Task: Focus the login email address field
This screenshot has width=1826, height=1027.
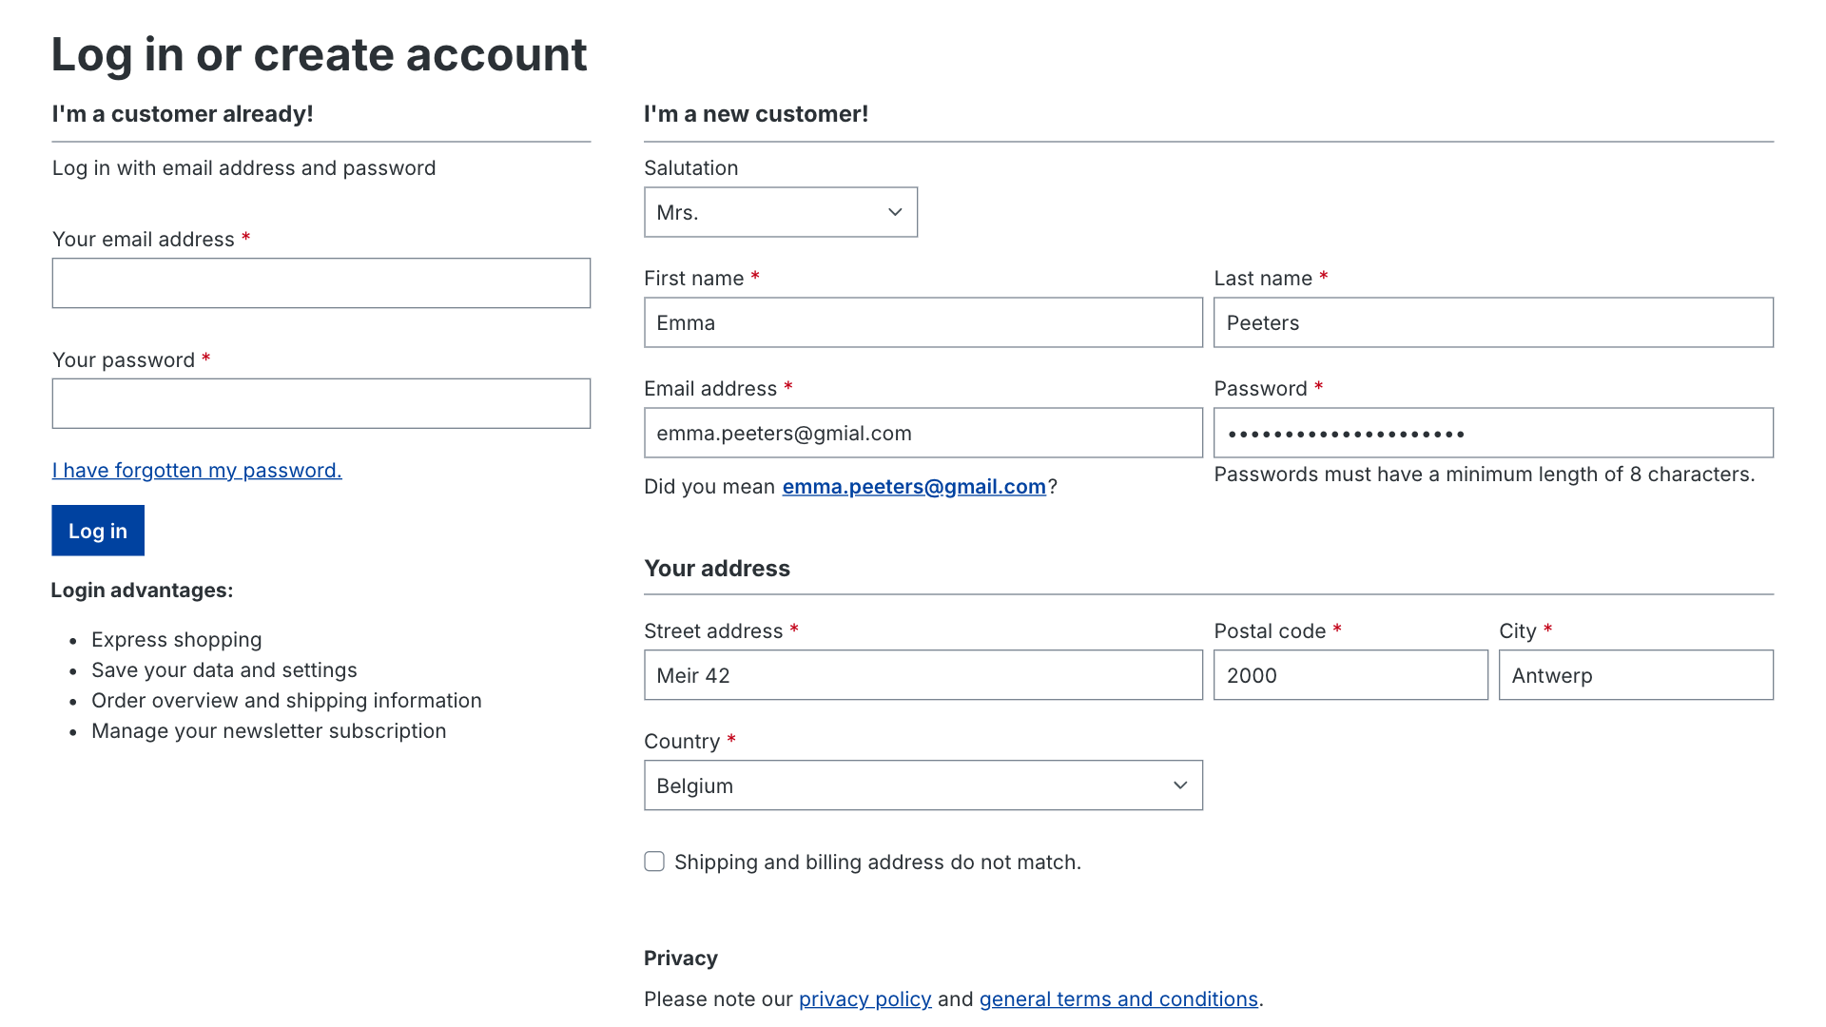Action: (321, 283)
